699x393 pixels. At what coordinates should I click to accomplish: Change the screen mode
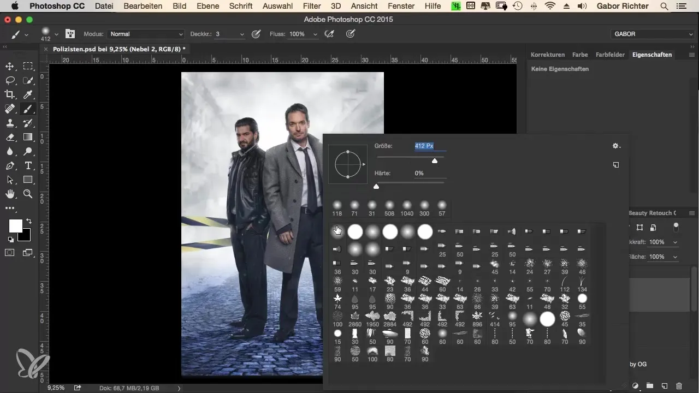click(28, 252)
